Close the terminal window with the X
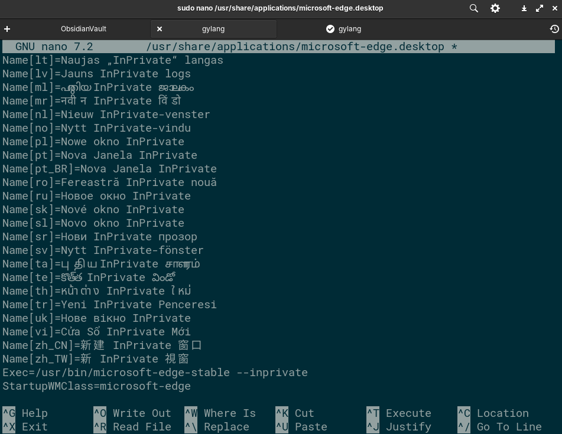The image size is (562, 434). coord(554,8)
